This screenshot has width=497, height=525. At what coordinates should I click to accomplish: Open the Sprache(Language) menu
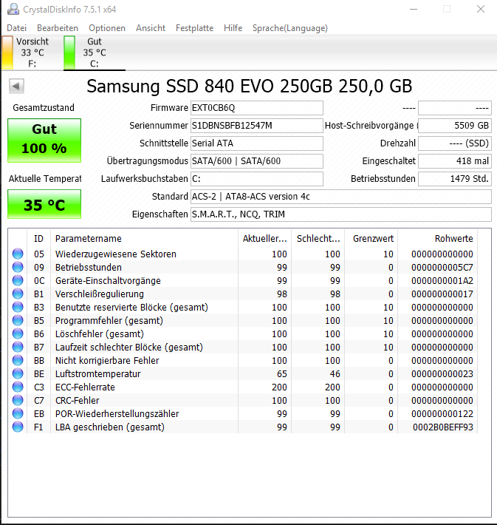click(x=290, y=28)
